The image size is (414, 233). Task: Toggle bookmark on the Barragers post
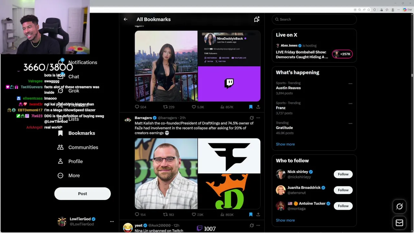[x=251, y=215]
